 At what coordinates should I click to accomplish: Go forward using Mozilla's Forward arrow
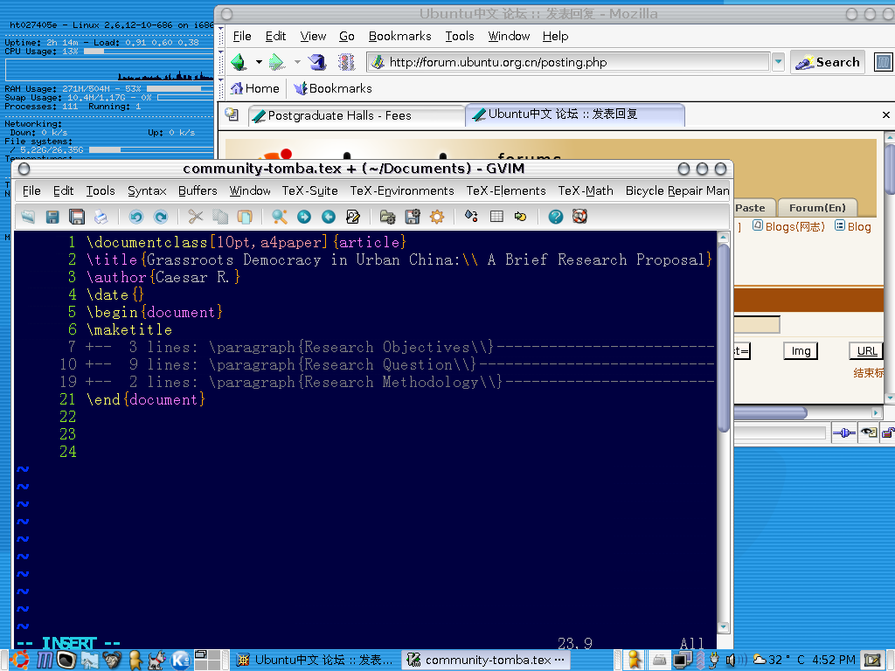point(277,62)
